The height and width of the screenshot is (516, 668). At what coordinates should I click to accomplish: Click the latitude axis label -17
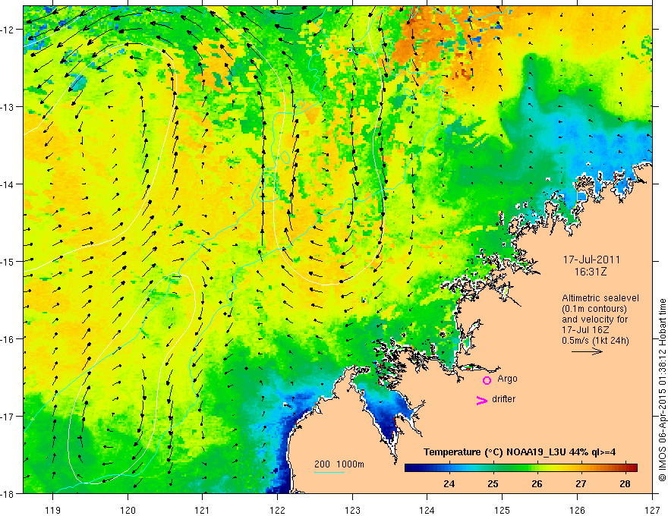coord(8,416)
